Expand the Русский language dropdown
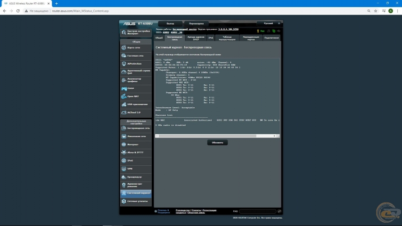The height and width of the screenshot is (226, 402). click(269, 24)
